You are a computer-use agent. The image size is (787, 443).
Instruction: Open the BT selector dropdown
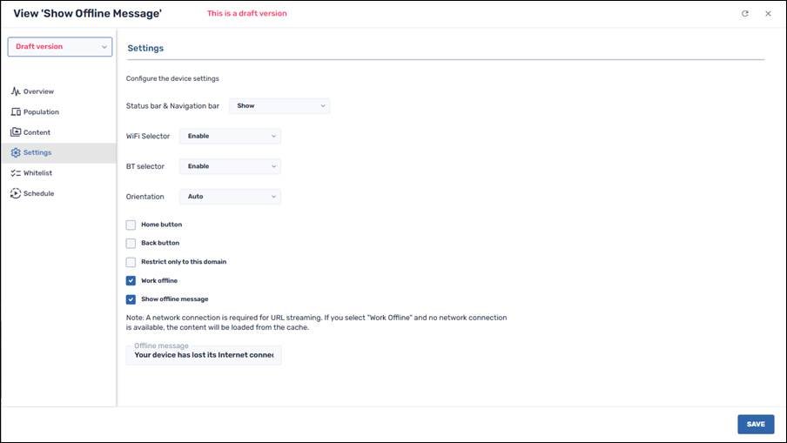tap(230, 166)
